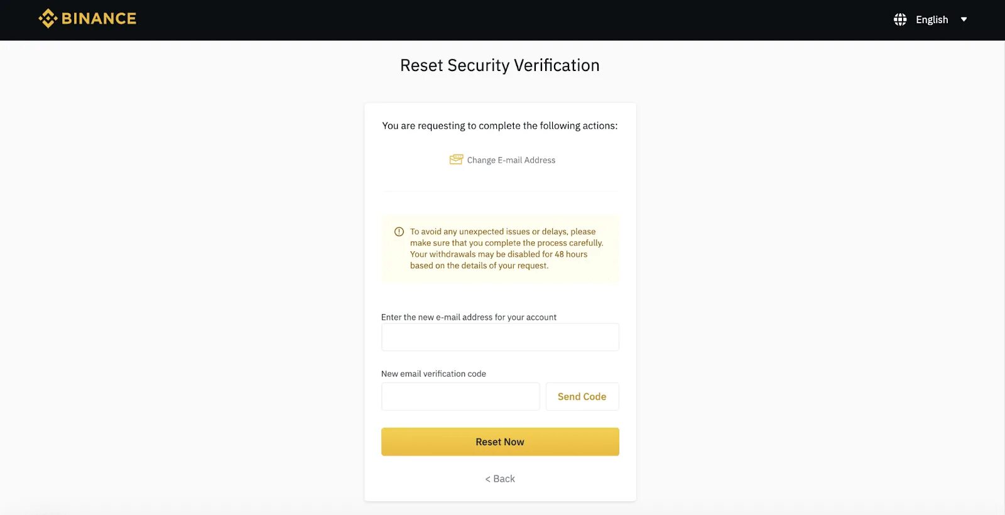The image size is (1005, 515).
Task: Focus the new e-mail address field
Action: coord(500,337)
